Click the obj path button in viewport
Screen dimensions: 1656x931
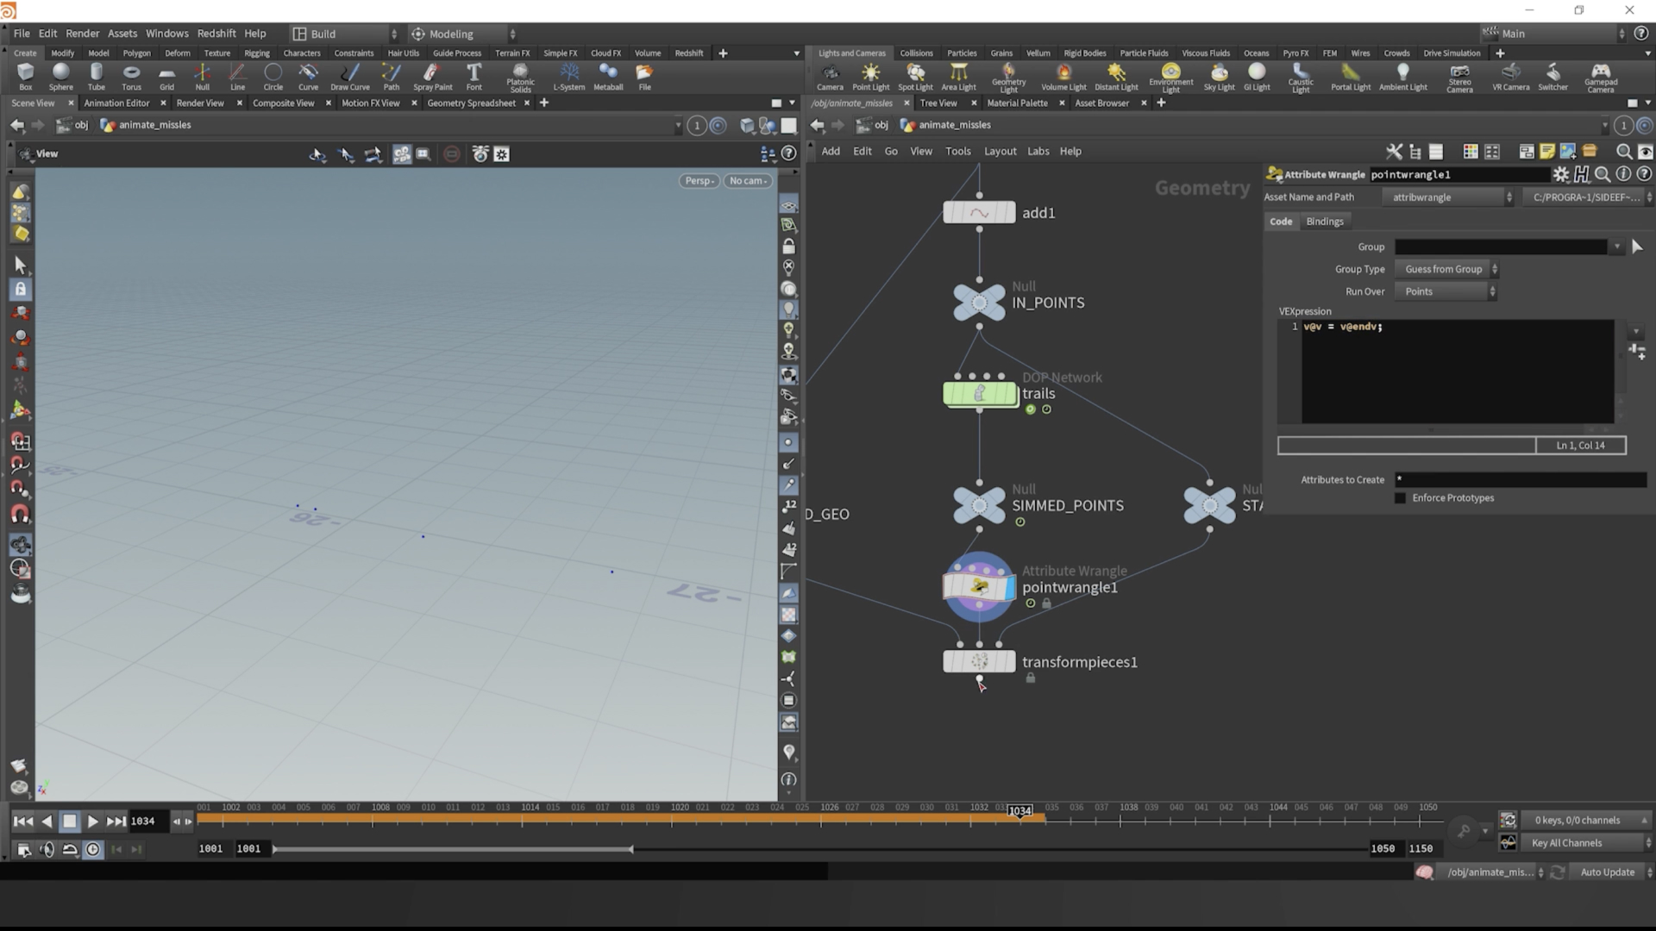[x=72, y=125]
